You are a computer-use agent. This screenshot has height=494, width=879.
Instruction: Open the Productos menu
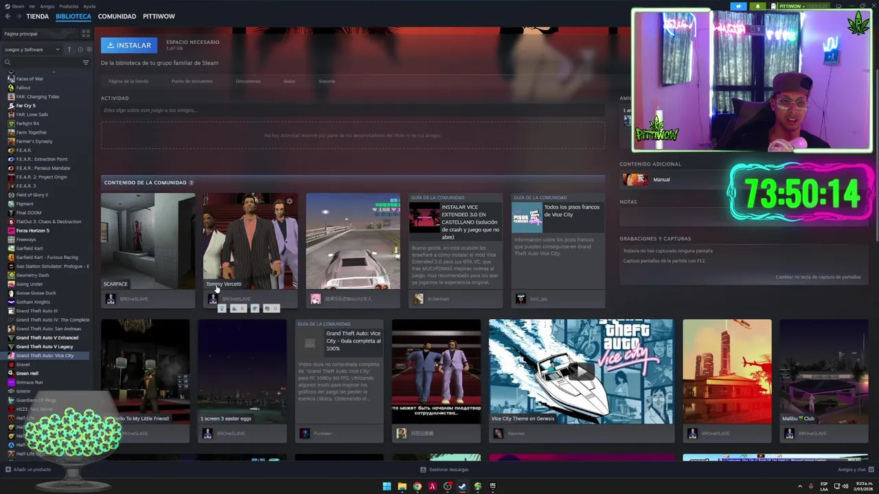pos(69,6)
